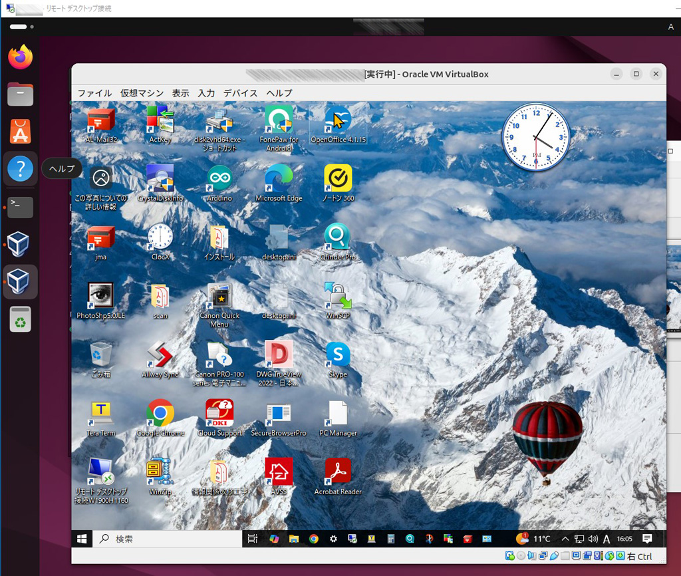Open the ヘルプ menu in VirtualBox

point(279,93)
